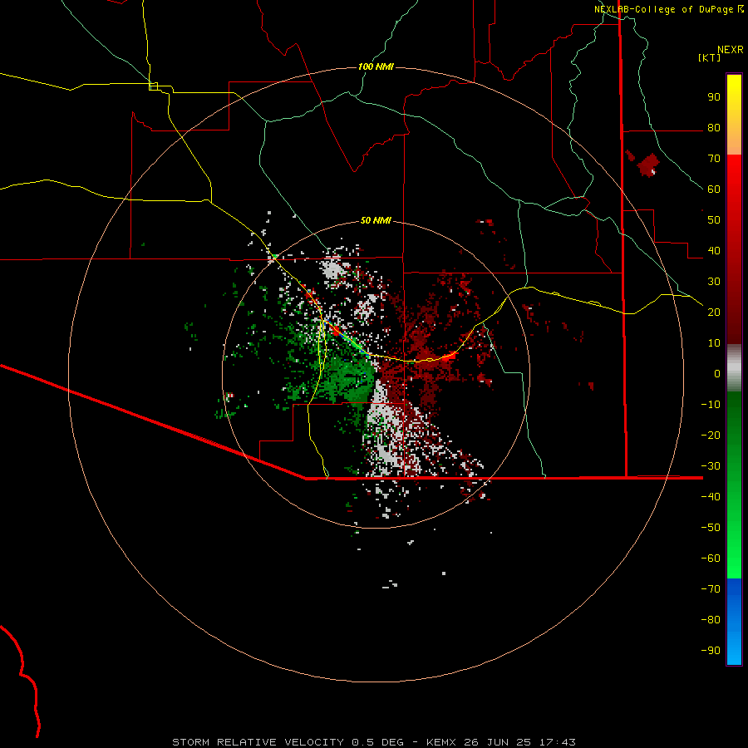
Task: Click the NEXLAB-College of DuPage header text
Action: tap(664, 9)
